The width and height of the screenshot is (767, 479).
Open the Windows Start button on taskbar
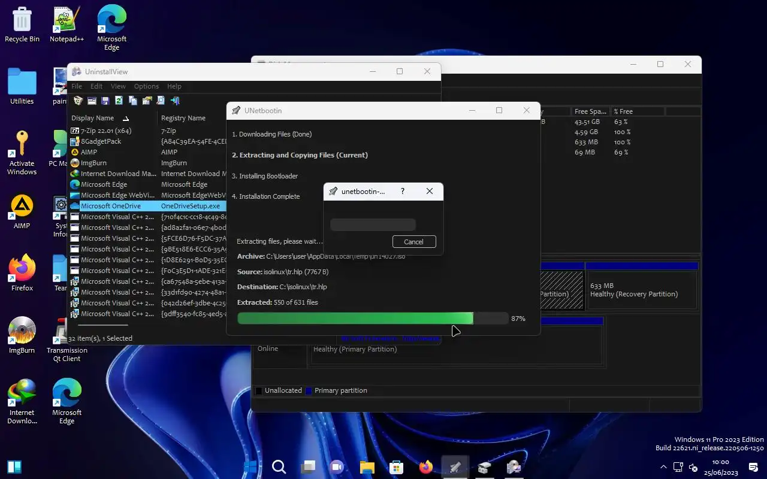(x=250, y=467)
